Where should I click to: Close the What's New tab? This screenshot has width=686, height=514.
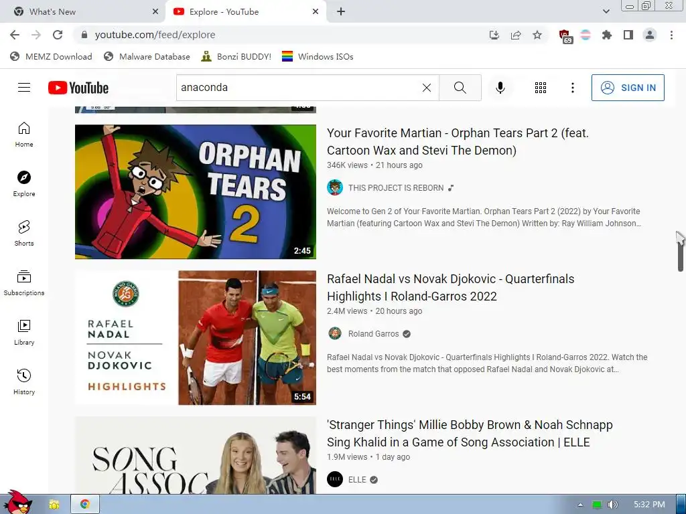tap(155, 12)
